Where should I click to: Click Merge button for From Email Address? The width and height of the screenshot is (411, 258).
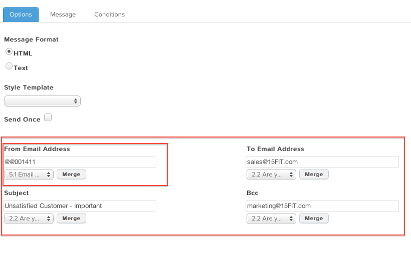71,174
